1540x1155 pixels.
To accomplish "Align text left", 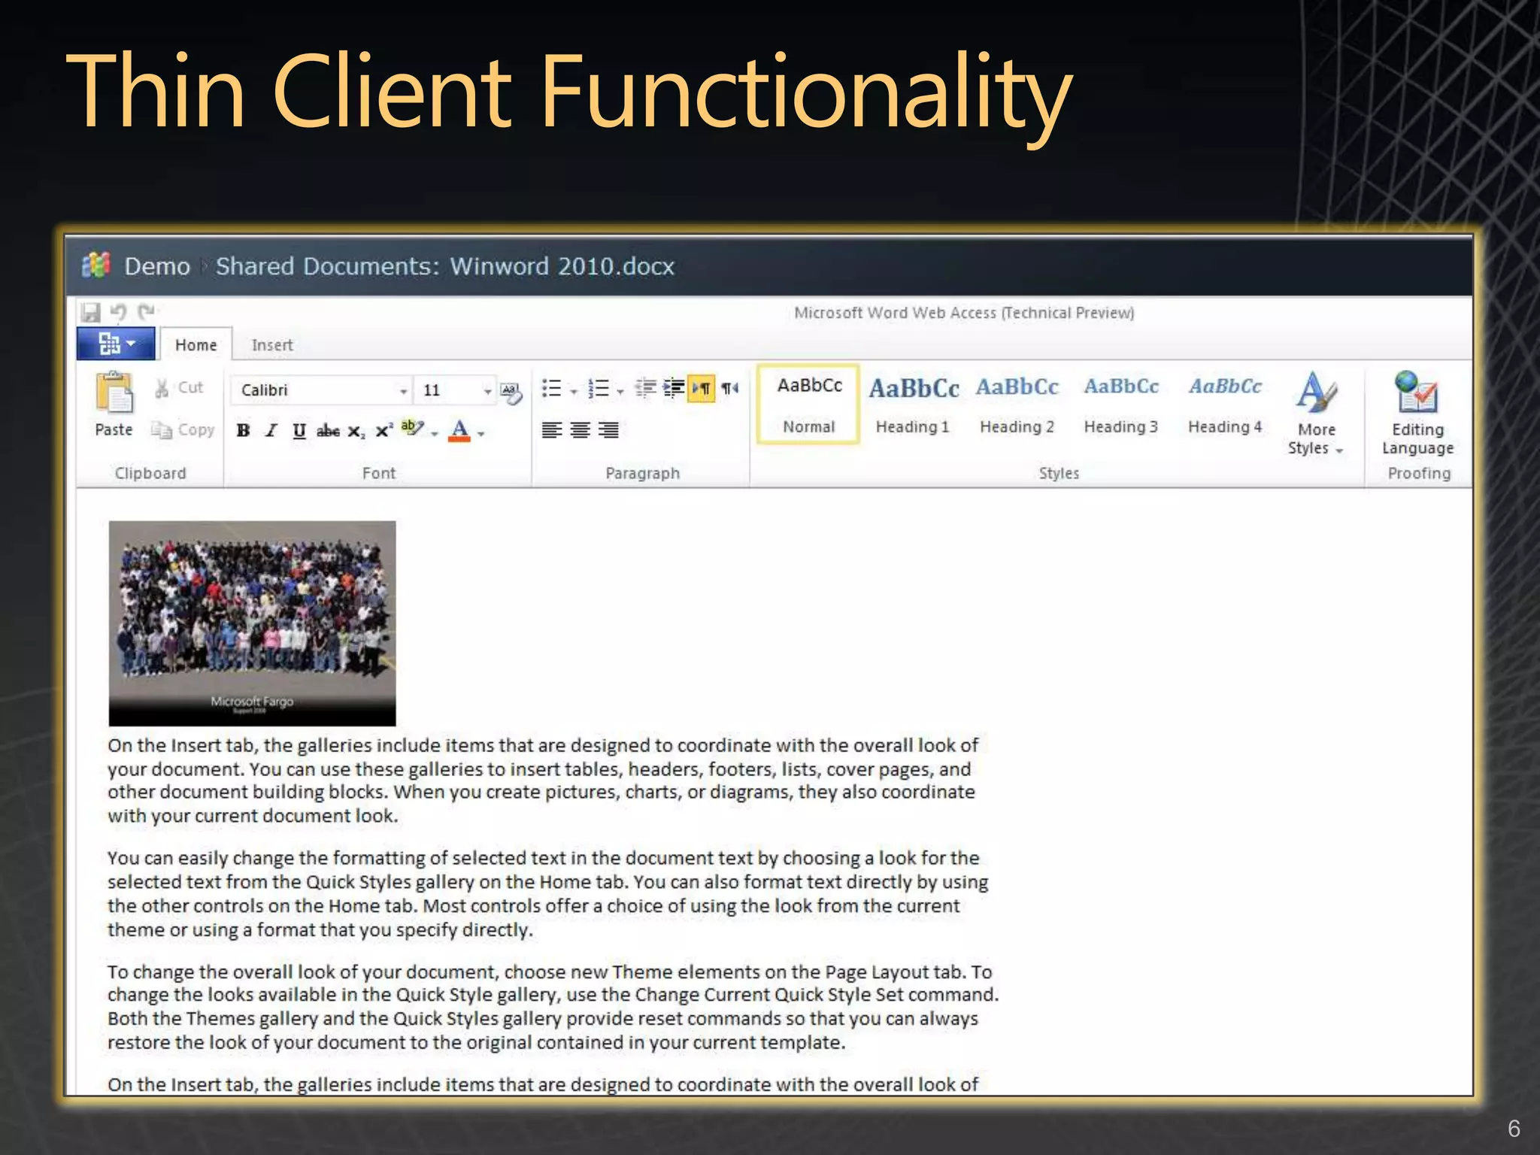I will 552,430.
